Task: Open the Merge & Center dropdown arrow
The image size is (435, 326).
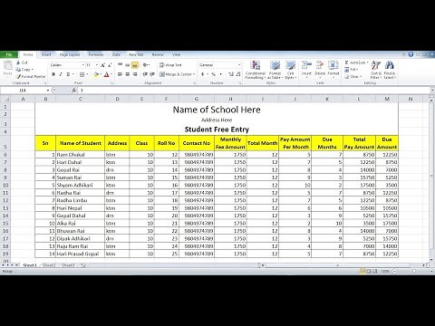Action: [194, 74]
